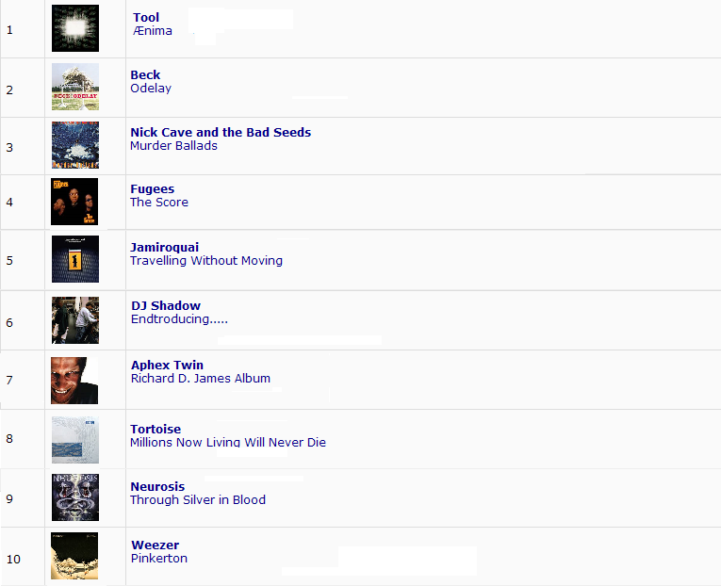Click rank number 10 beside Weezer
The width and height of the screenshot is (721, 586).
click(13, 560)
